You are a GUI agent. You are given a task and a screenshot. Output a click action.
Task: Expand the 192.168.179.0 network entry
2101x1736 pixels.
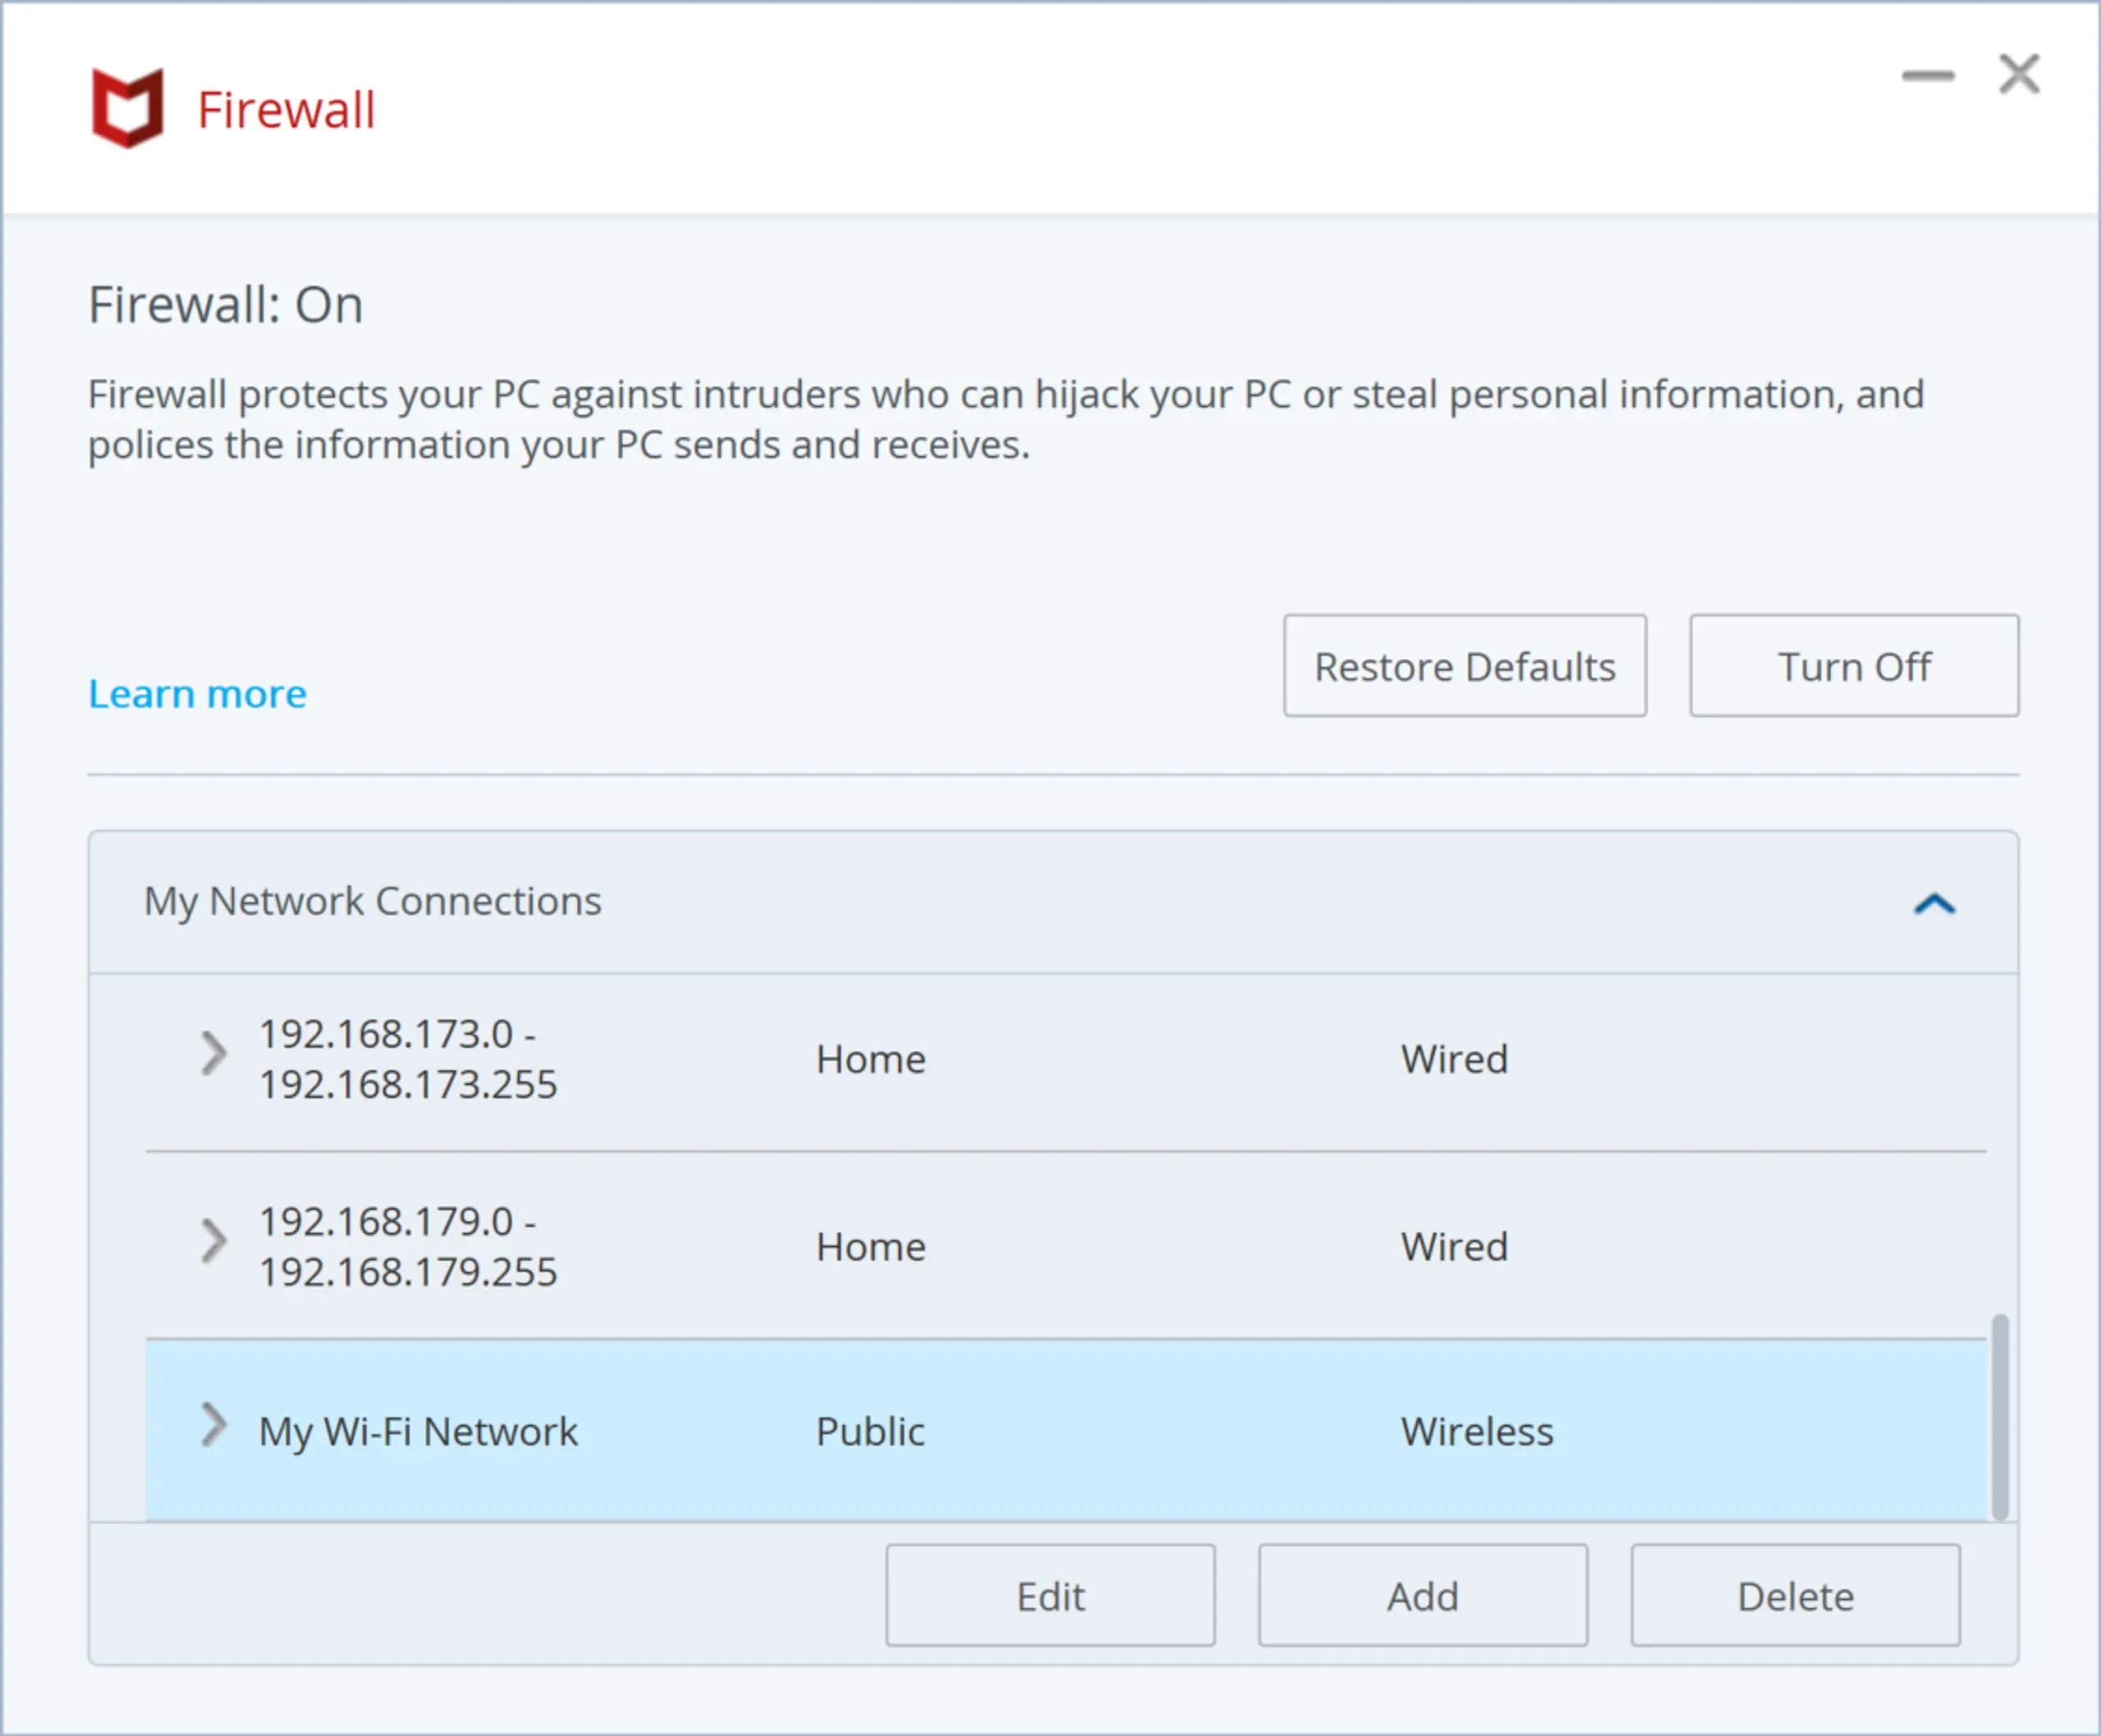[x=213, y=1241]
